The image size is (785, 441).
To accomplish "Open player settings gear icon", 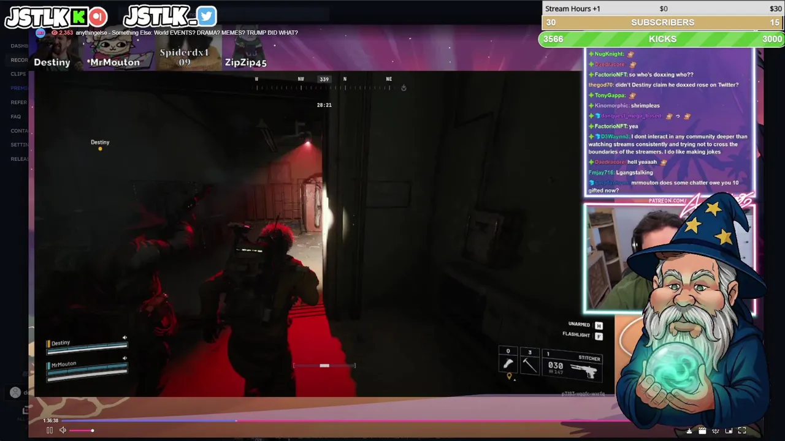I will (715, 431).
